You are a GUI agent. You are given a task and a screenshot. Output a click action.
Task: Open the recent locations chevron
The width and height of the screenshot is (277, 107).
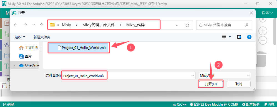[34, 25]
